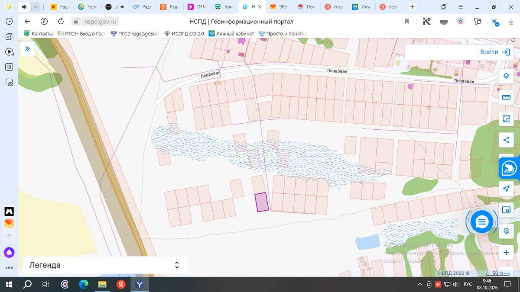Open the Alice assistant in the sidebar

click(x=9, y=253)
